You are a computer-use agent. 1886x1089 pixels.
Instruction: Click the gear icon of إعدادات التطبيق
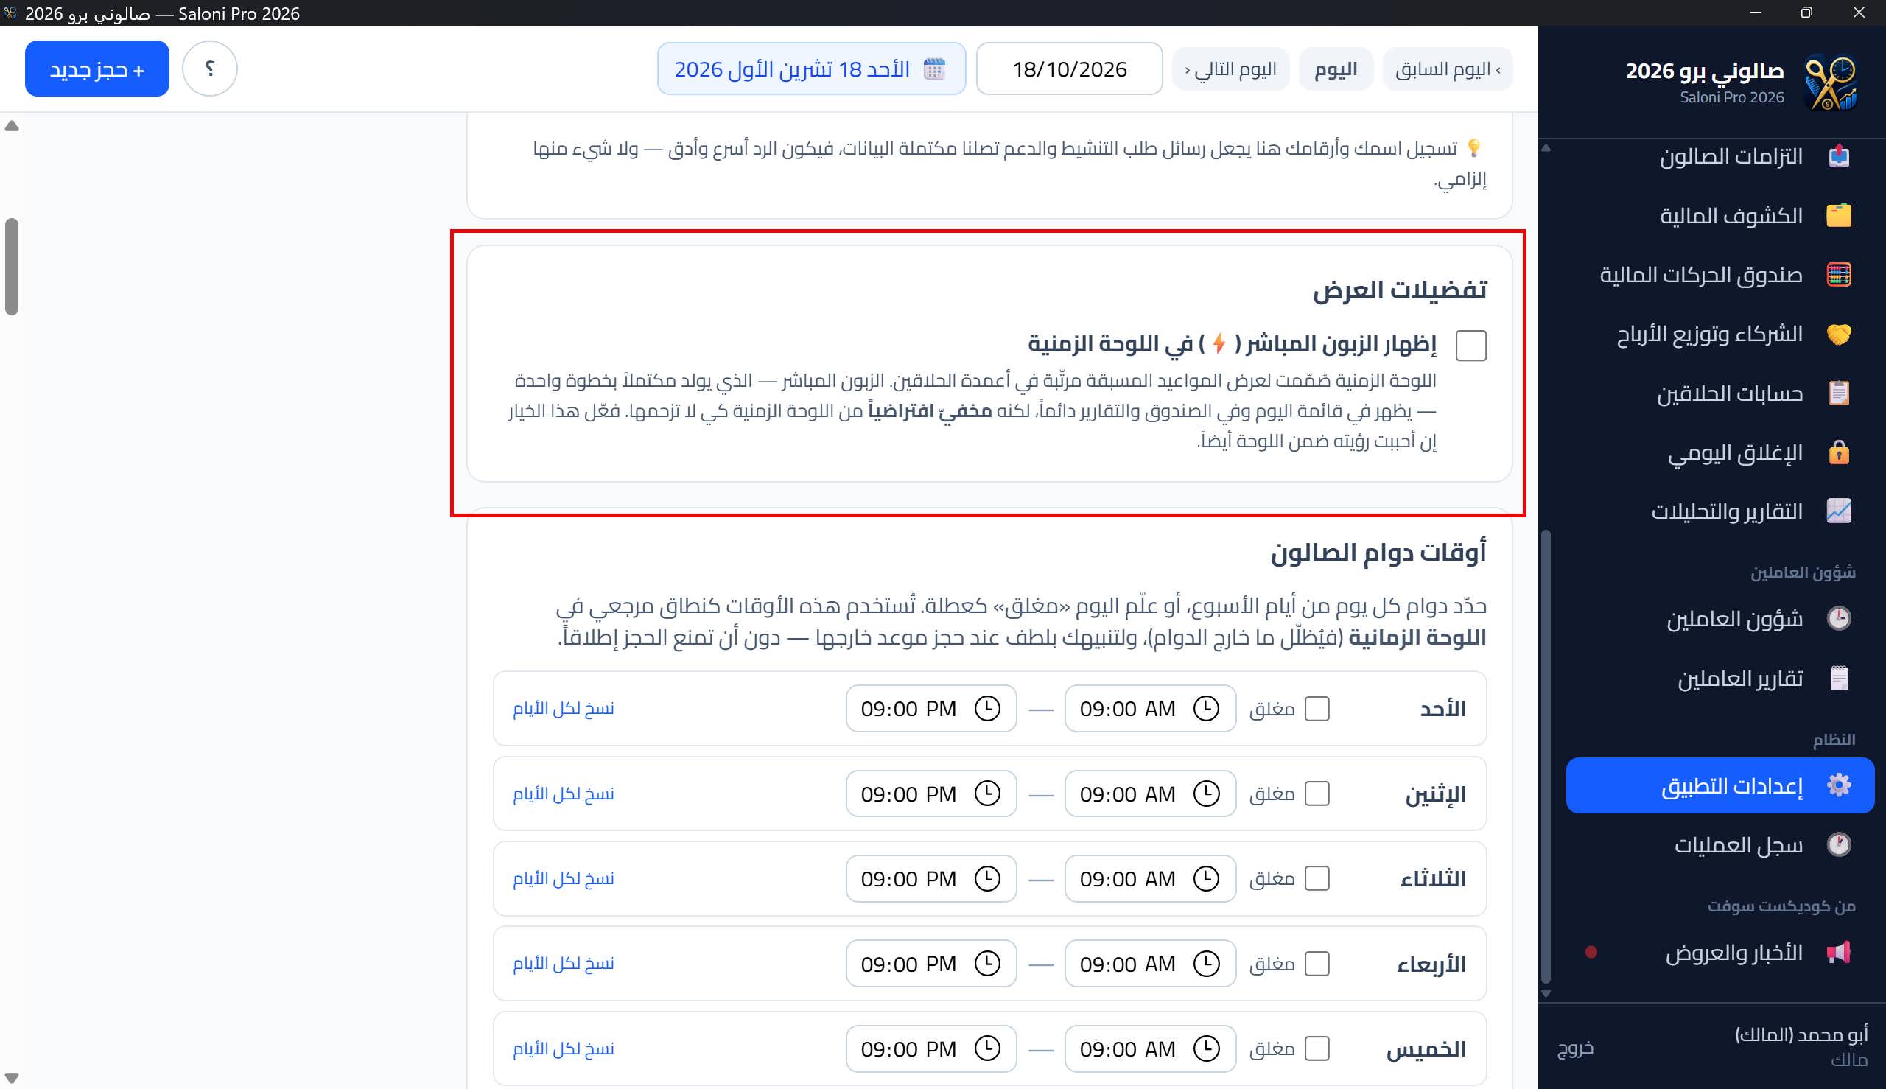[x=1838, y=785]
